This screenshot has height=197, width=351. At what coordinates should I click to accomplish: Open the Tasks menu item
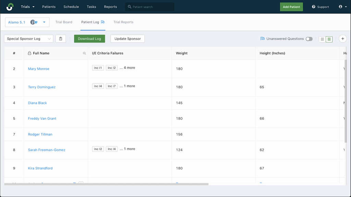point(91,7)
